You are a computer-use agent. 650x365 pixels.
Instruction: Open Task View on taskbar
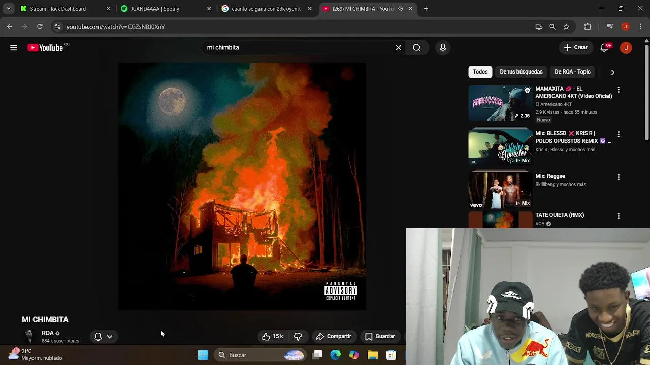click(x=317, y=355)
